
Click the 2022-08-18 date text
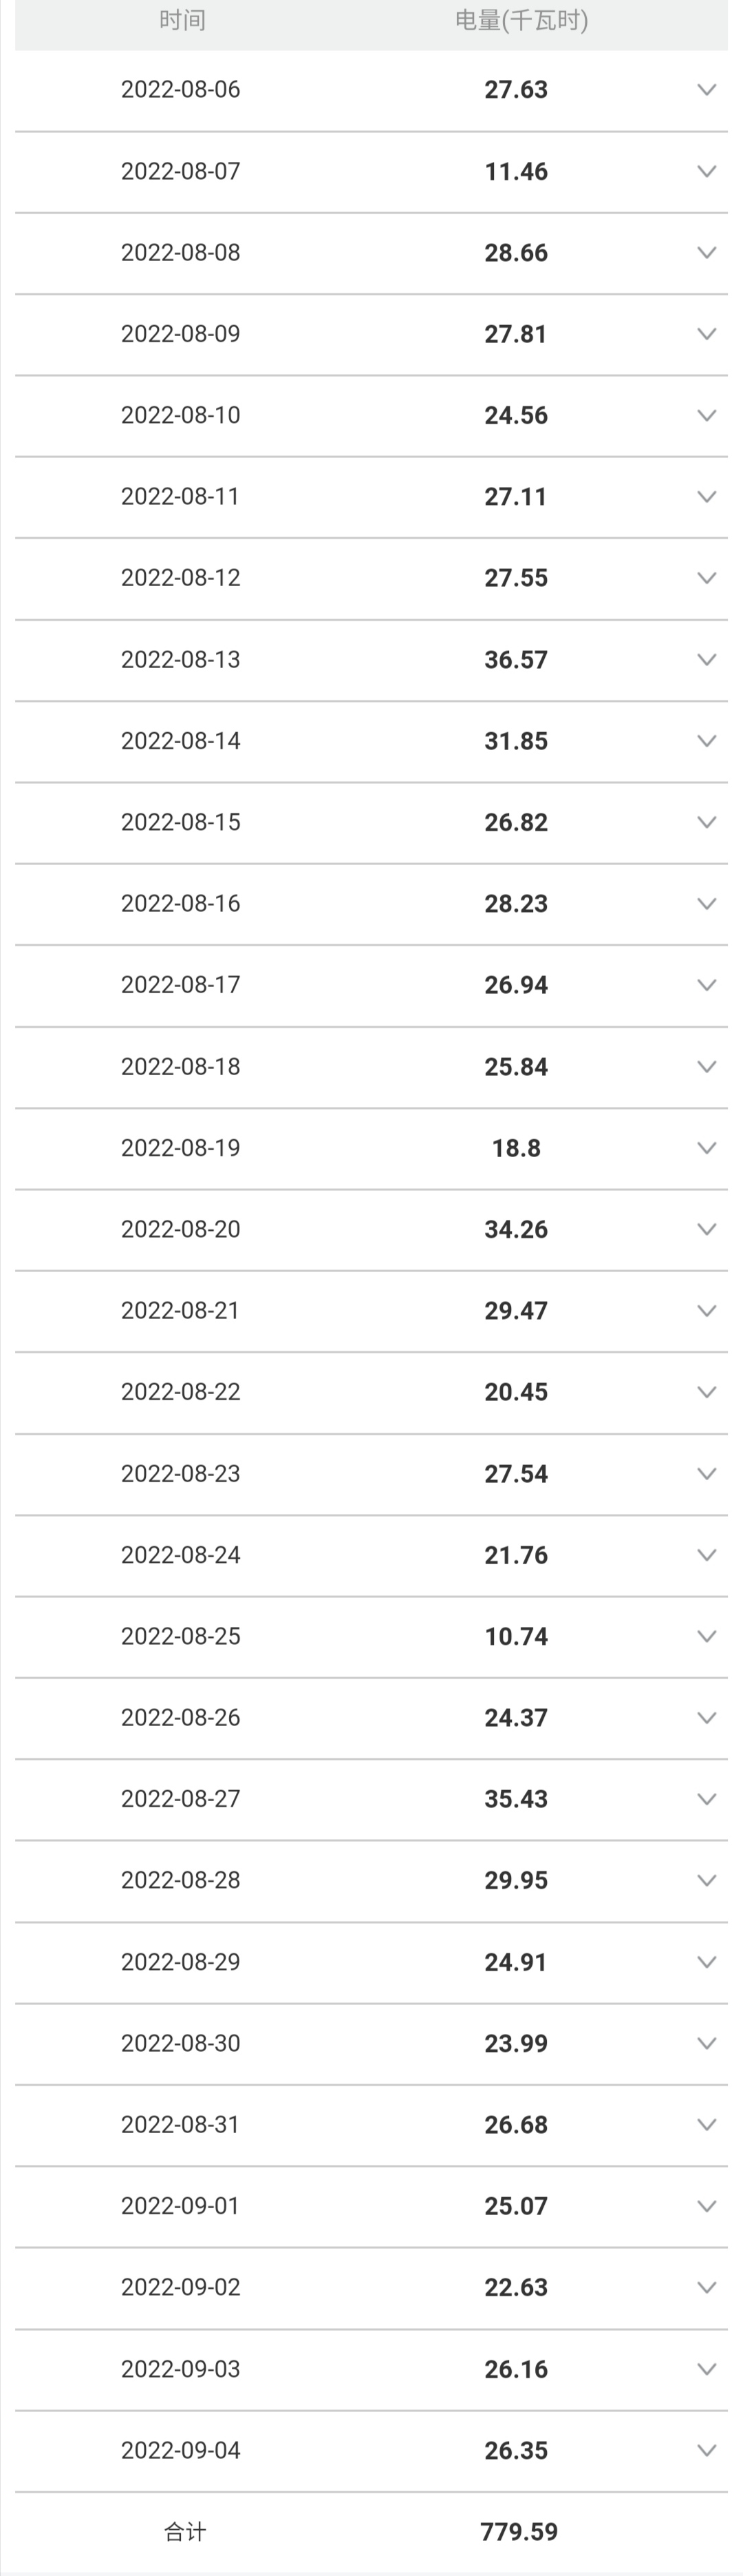[x=181, y=1067]
